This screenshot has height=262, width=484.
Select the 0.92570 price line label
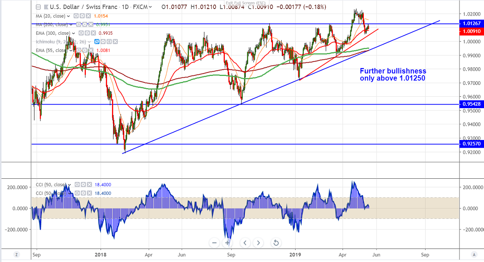(471, 144)
